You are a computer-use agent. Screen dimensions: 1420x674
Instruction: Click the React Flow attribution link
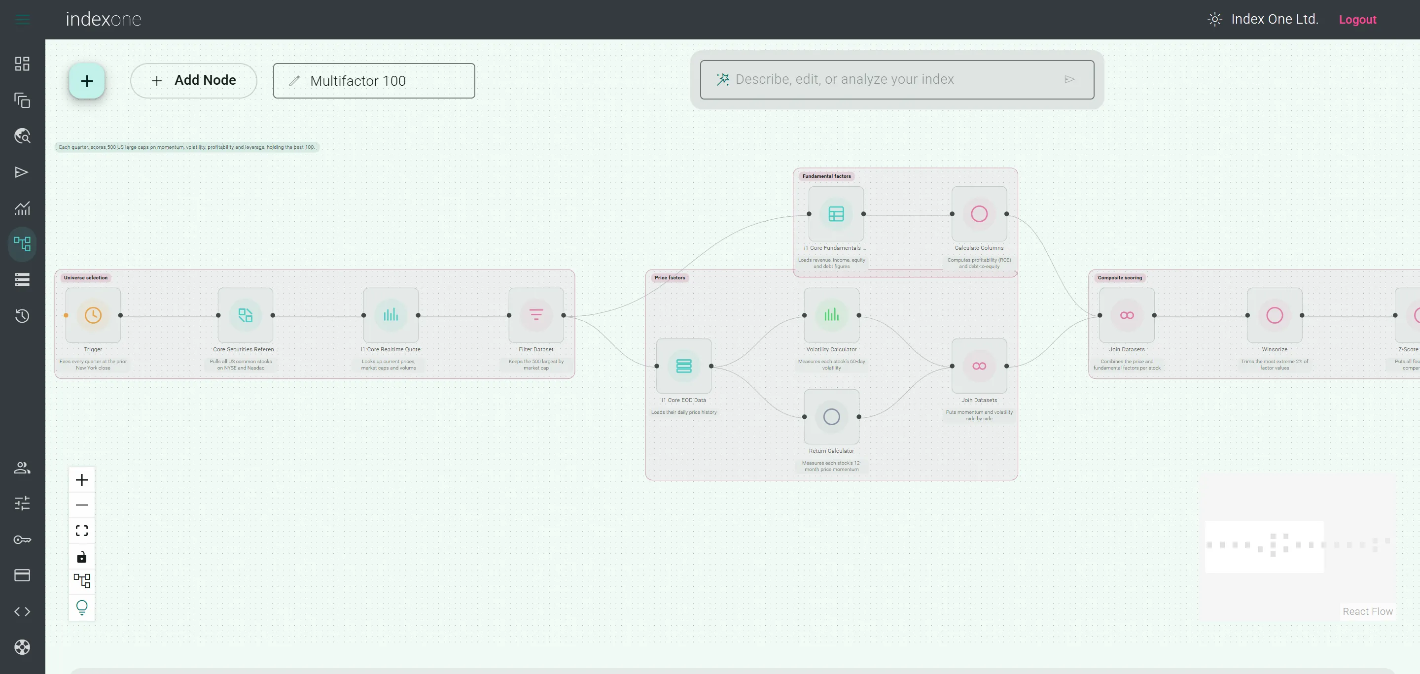click(x=1368, y=611)
